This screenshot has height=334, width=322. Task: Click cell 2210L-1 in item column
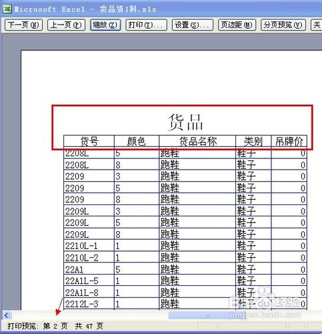pos(89,246)
